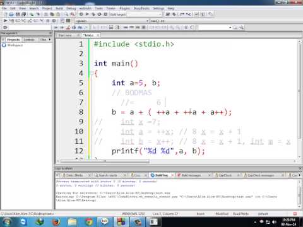This screenshot has width=303, height=227.
Task: Click the Redo toolbar arrow
Action: (x=38, y=15)
